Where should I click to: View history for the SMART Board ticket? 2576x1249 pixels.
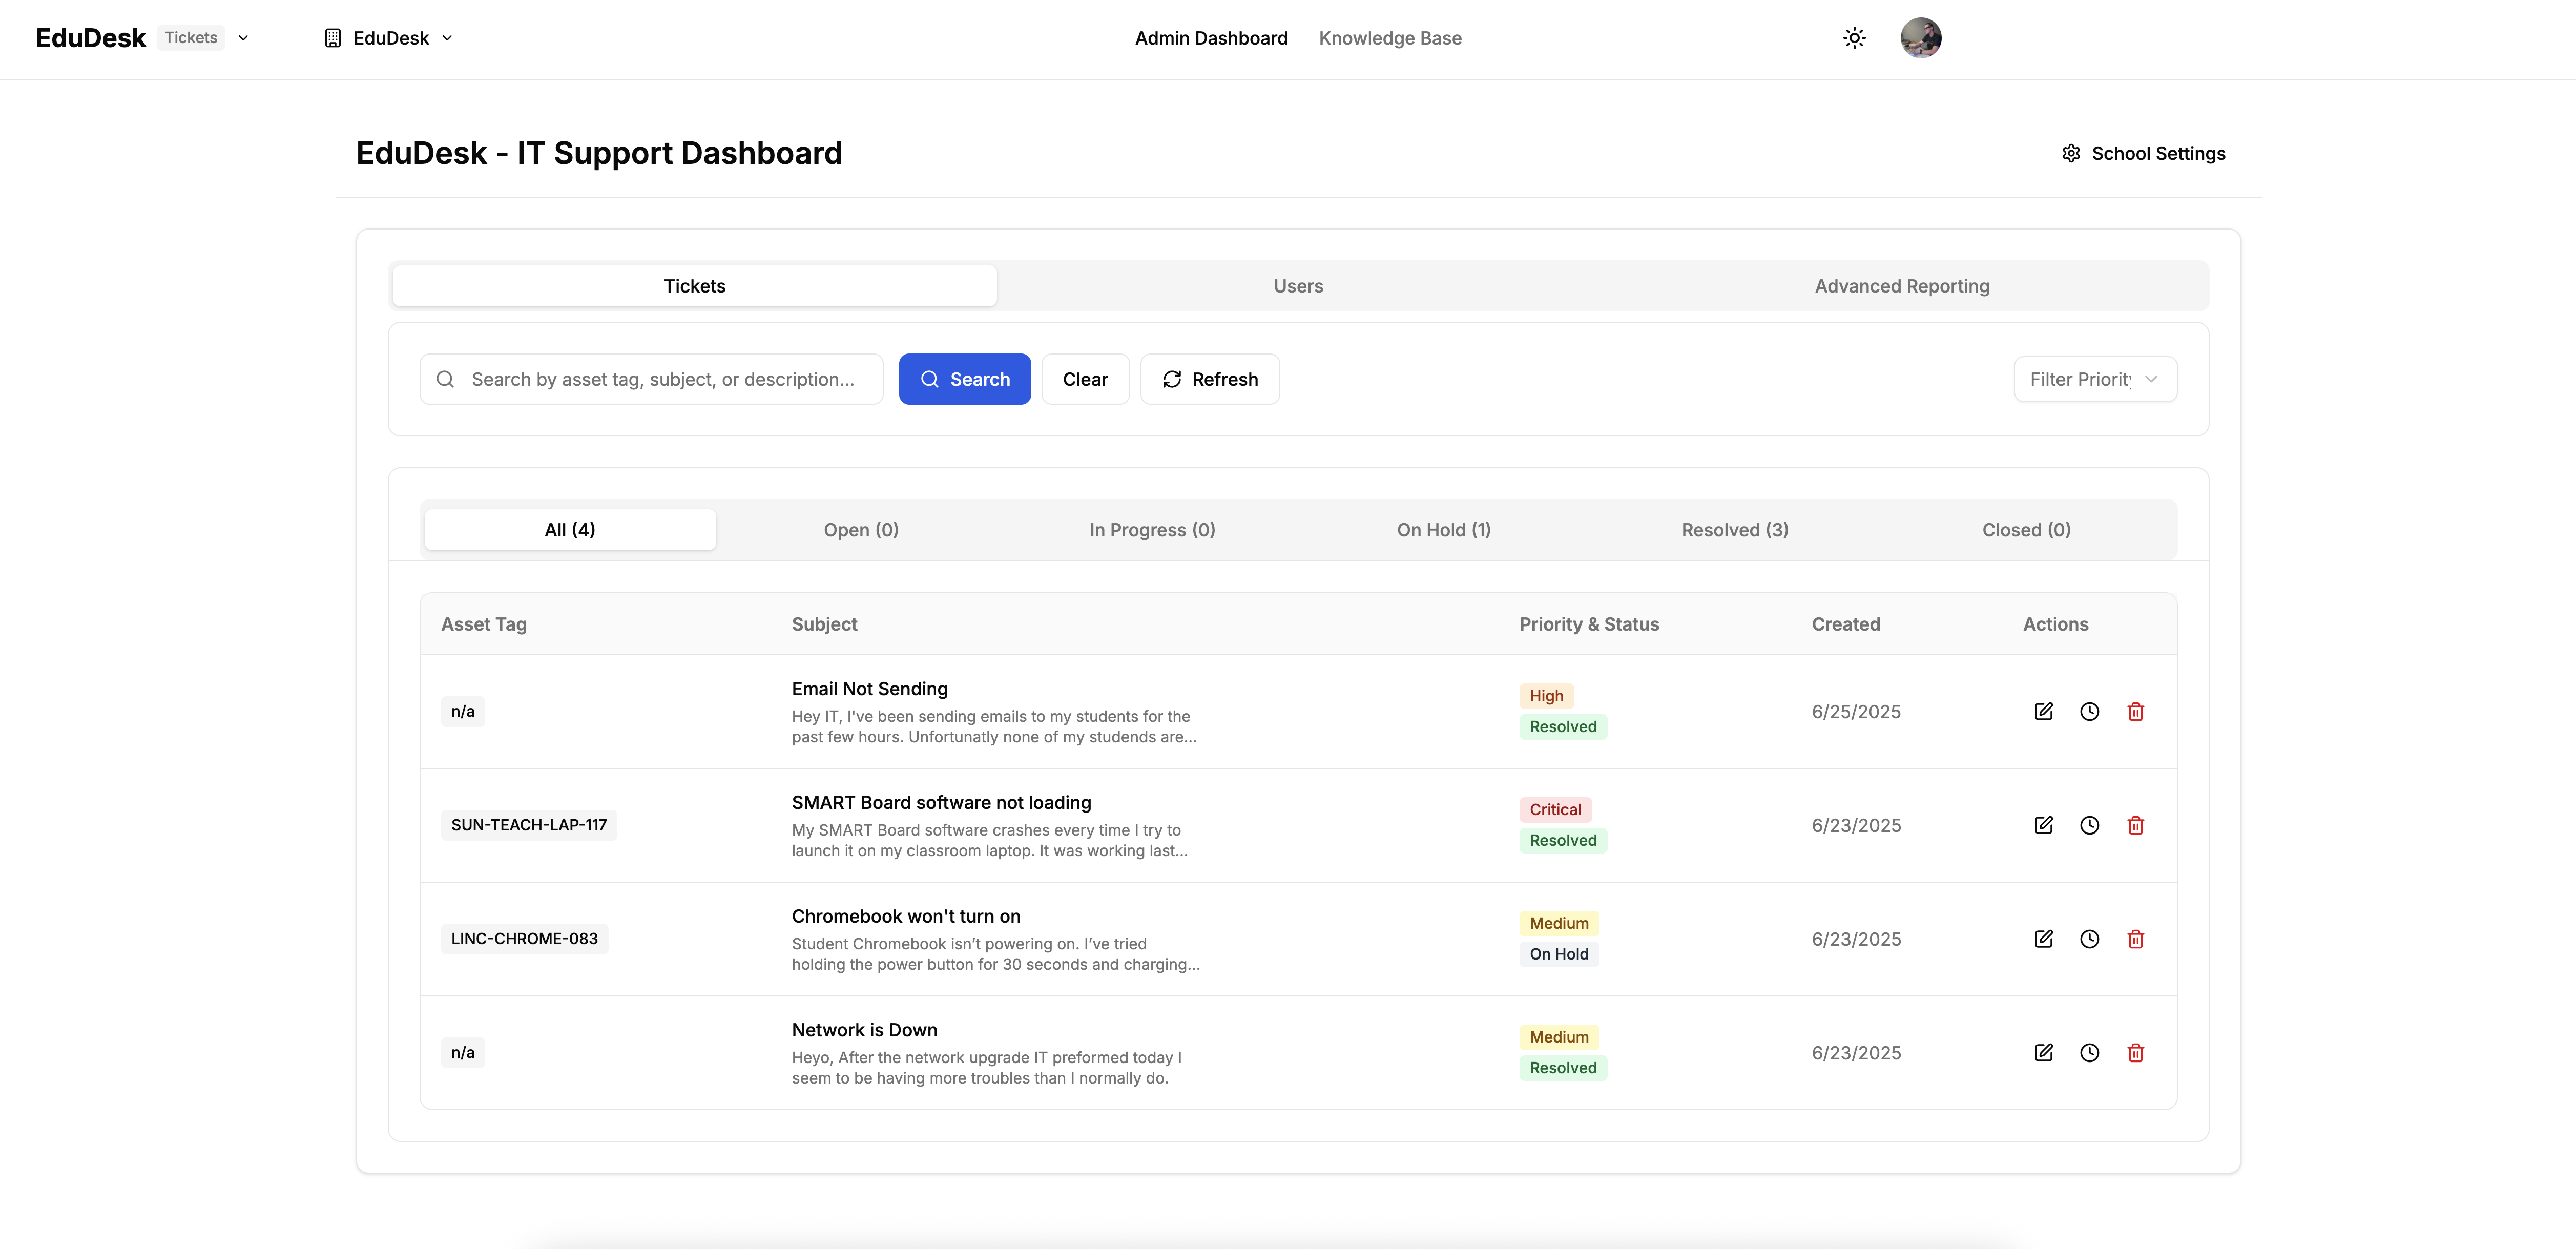(2090, 825)
